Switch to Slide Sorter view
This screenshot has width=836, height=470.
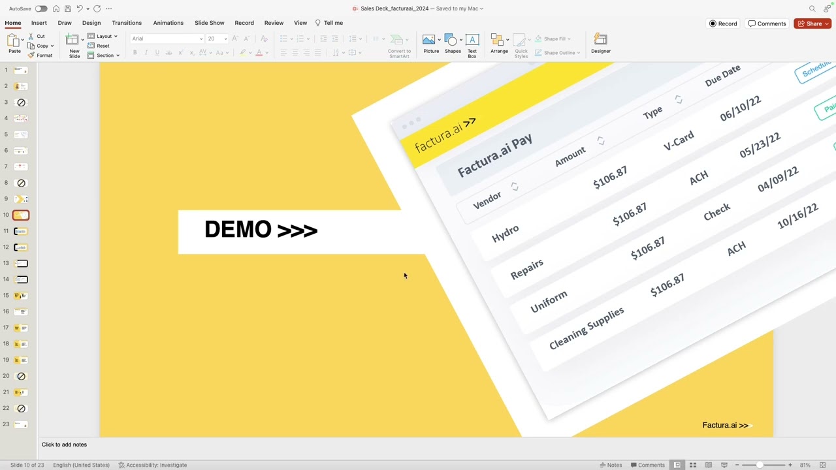[x=693, y=465]
